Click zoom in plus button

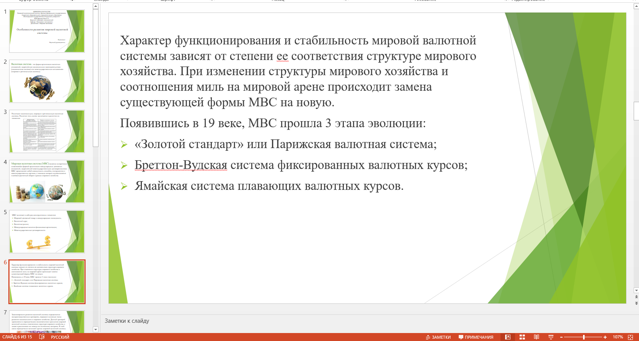(605, 337)
